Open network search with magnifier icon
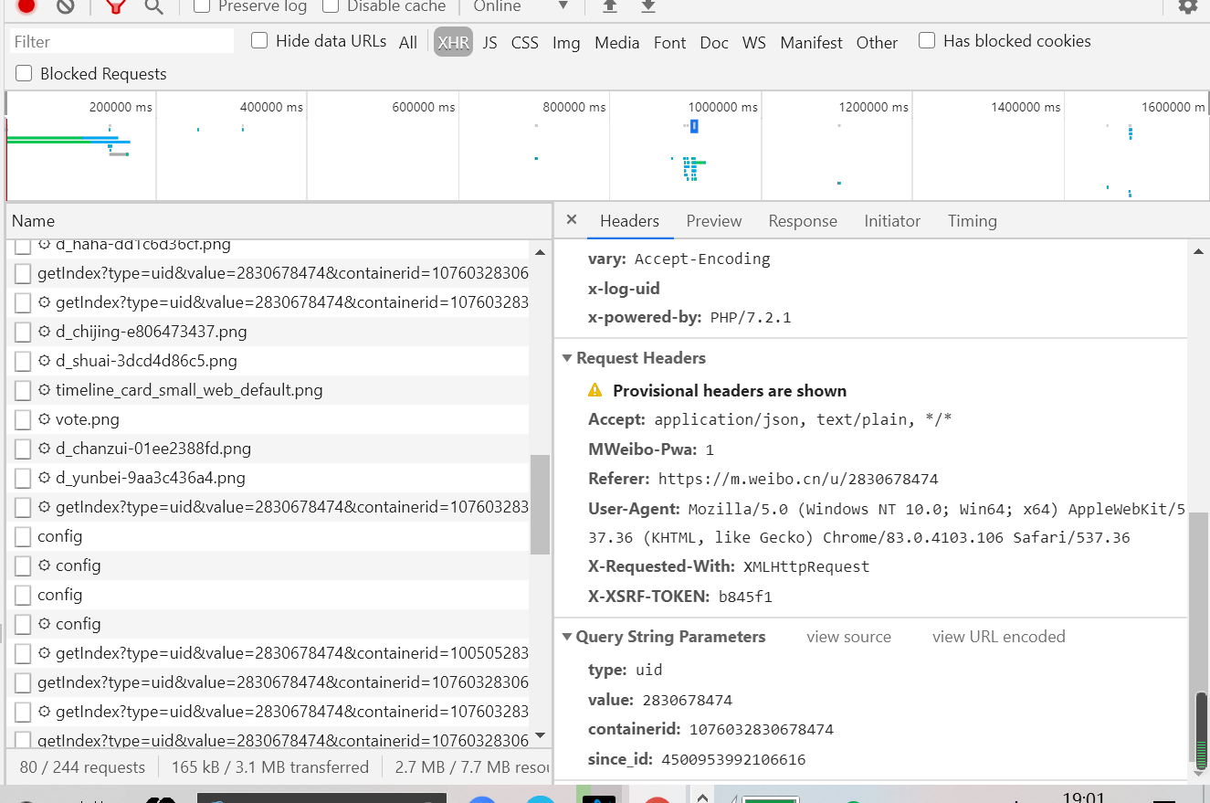Screen dimensions: 1210x803 154,6
